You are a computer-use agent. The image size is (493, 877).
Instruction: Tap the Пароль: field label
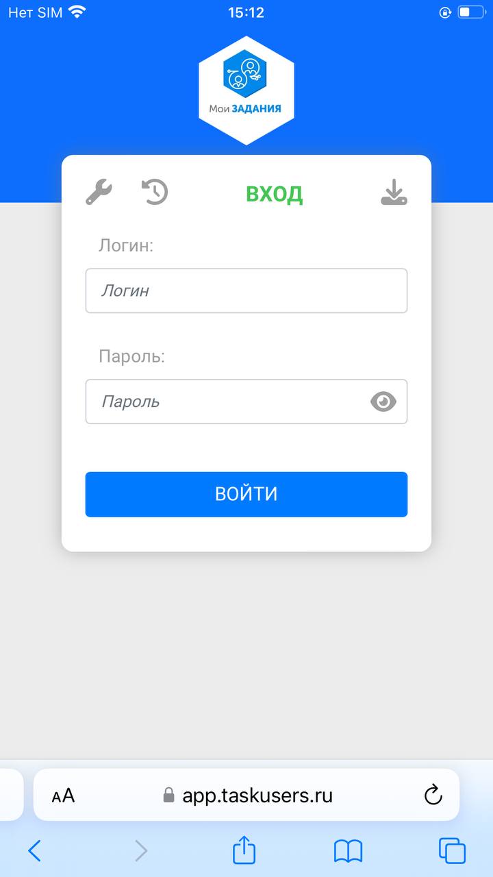pyautogui.click(x=132, y=356)
